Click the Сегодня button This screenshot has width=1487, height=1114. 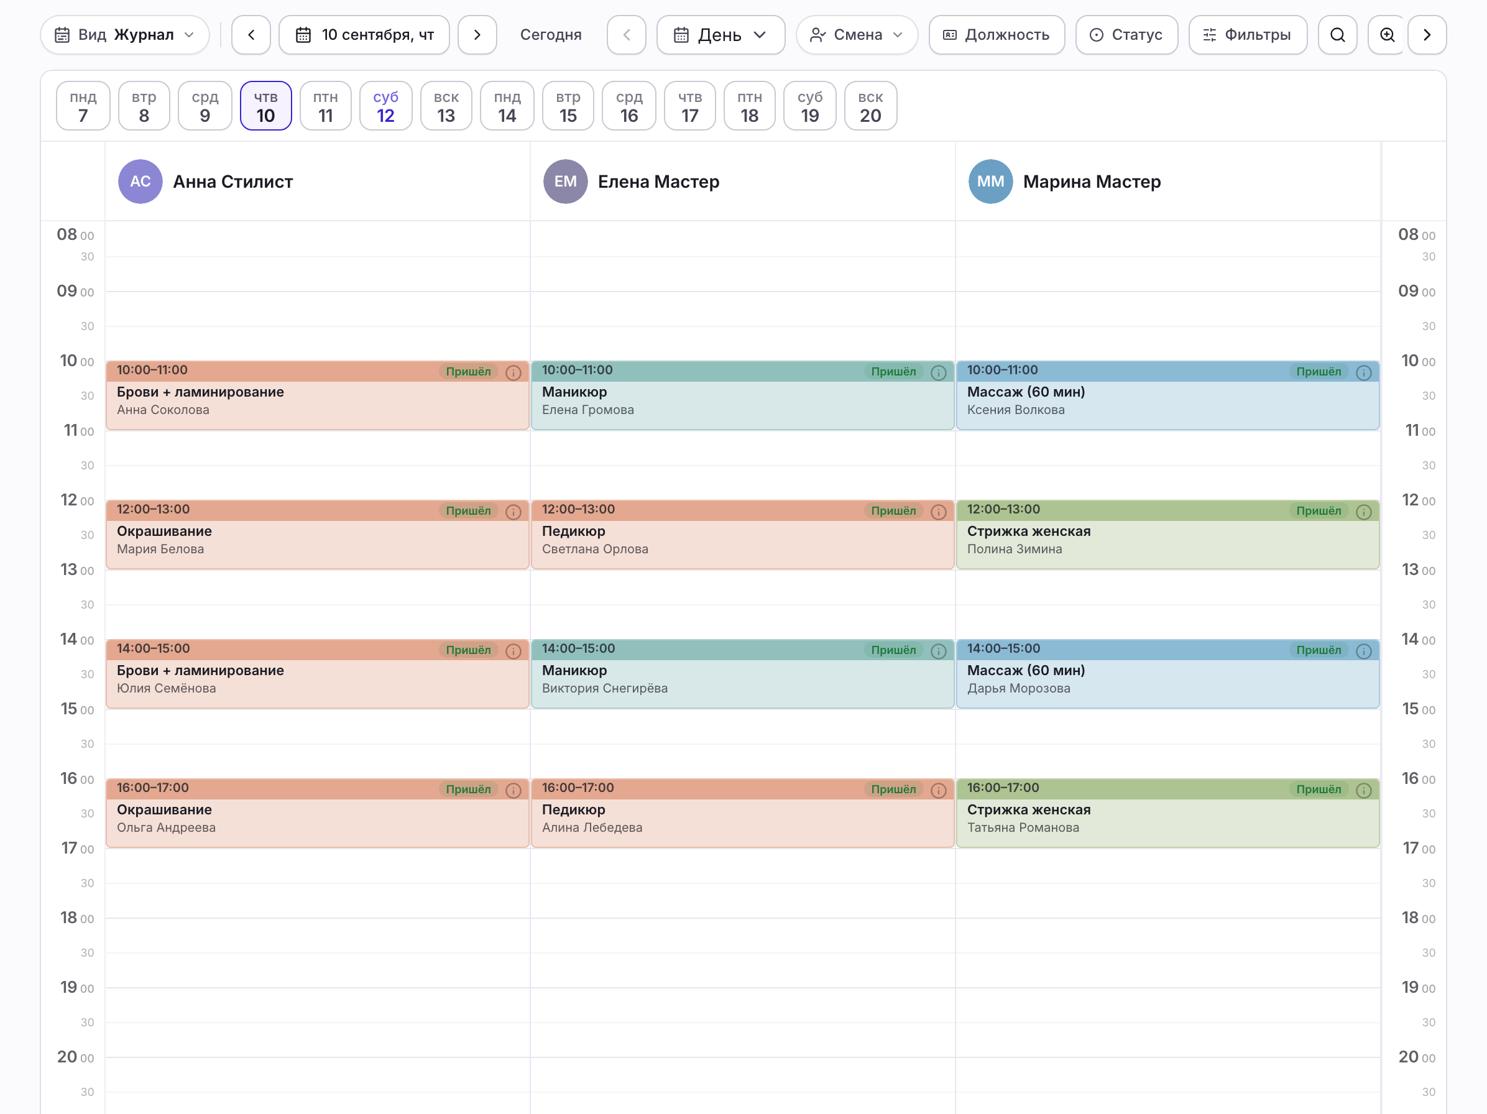tap(551, 35)
